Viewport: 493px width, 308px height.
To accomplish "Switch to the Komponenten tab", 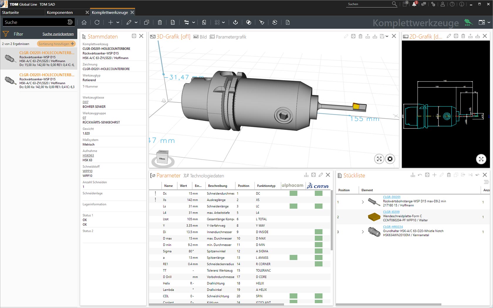I will point(60,12).
